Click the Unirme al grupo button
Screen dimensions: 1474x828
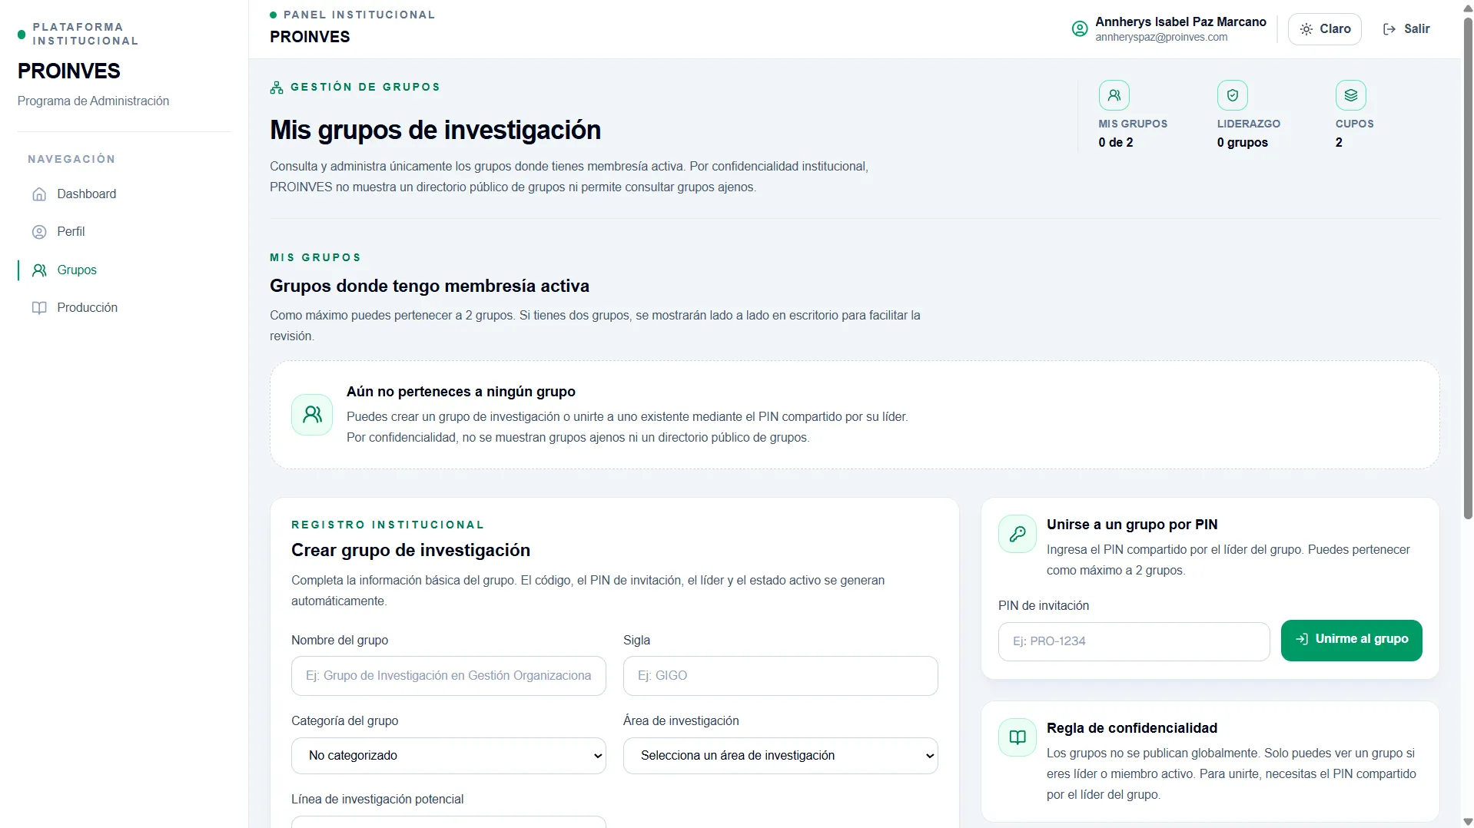point(1352,641)
